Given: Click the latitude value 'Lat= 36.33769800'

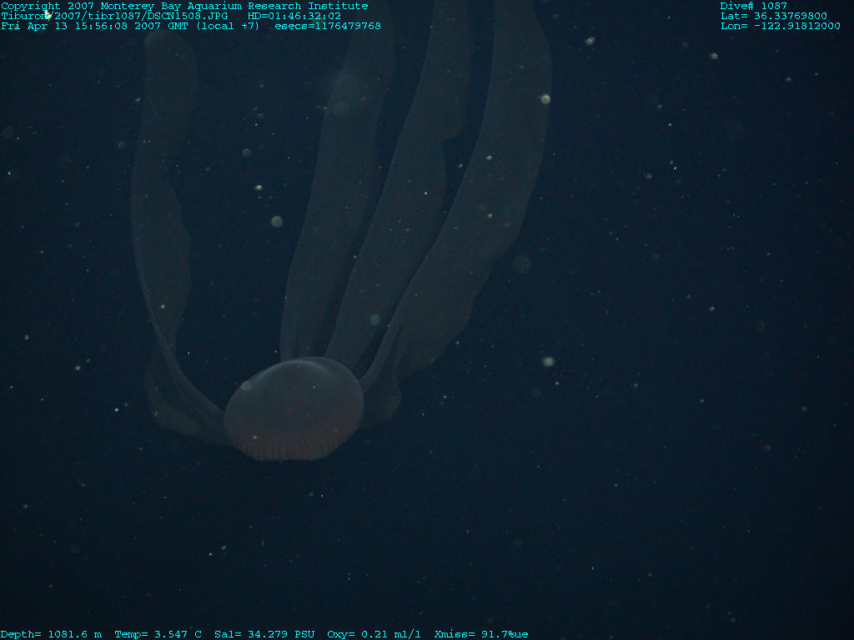Looking at the screenshot, I should 773,16.
